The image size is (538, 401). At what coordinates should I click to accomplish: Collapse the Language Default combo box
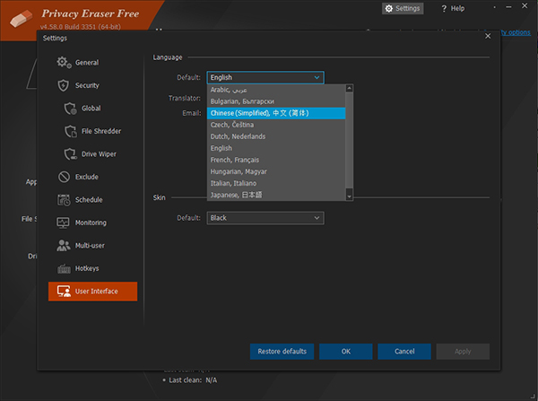[265, 78]
